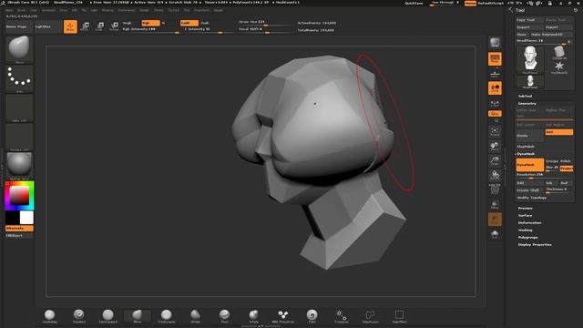Click the QuickSave button

(x=414, y=3)
